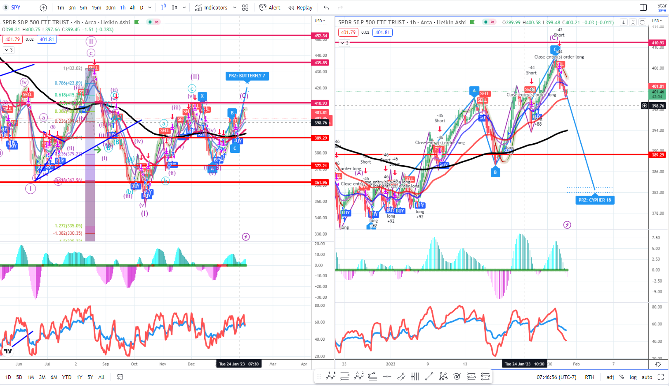Select the YTD date range
669x386 pixels.
[67, 377]
